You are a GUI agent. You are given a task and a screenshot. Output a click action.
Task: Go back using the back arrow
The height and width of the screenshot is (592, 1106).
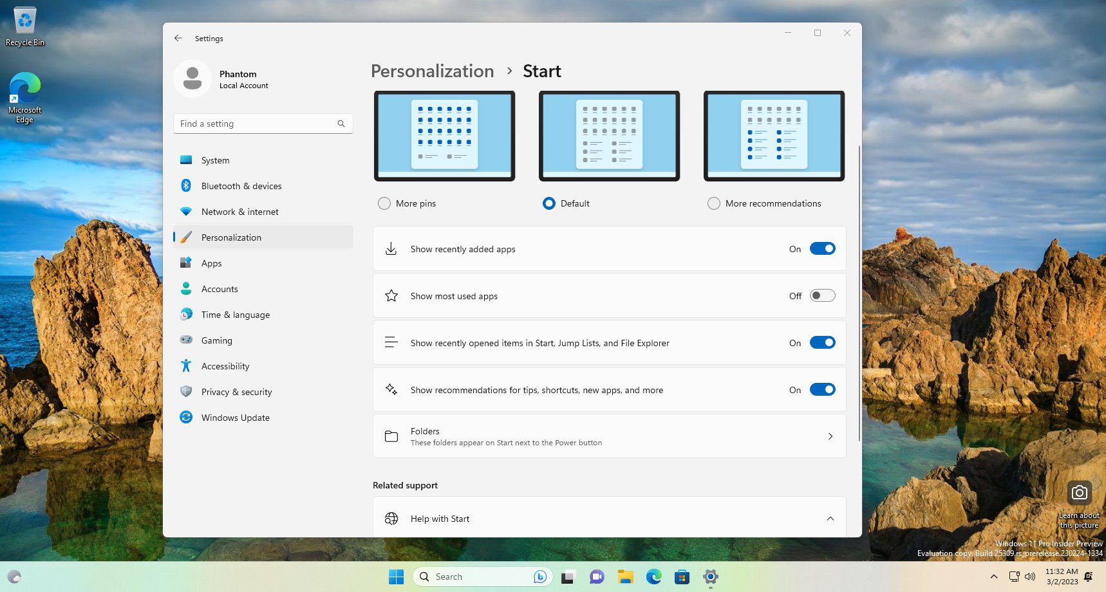pos(178,38)
